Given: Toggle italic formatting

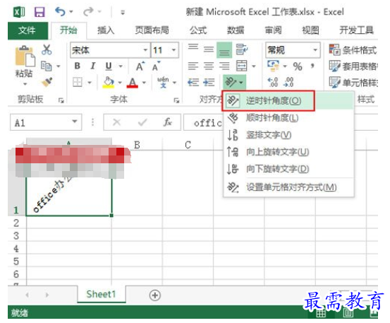Looking at the screenshot, I should click(93, 66).
